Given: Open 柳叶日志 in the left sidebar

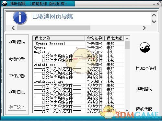Looking at the screenshot, I should tap(17, 92).
